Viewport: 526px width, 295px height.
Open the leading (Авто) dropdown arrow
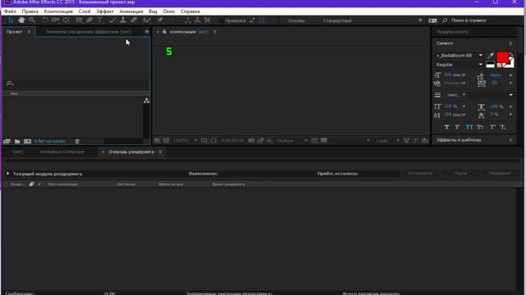click(511, 75)
